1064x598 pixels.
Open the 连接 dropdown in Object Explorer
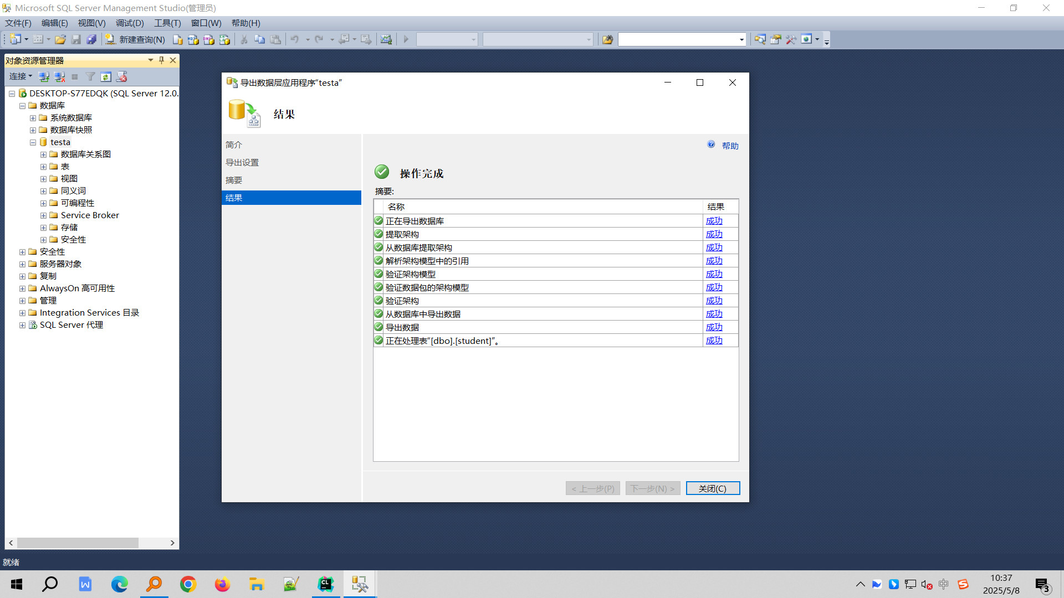21,76
